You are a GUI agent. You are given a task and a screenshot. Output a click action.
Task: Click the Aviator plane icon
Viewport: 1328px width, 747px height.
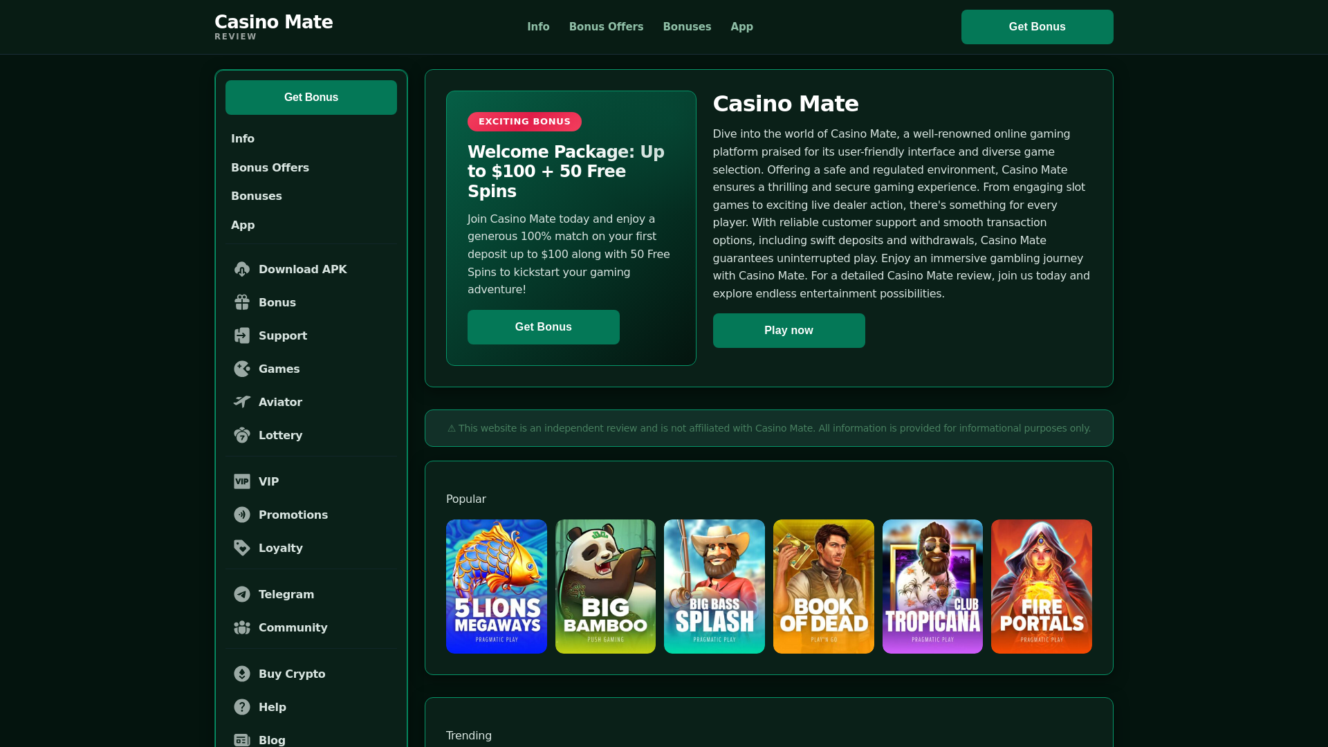242,402
